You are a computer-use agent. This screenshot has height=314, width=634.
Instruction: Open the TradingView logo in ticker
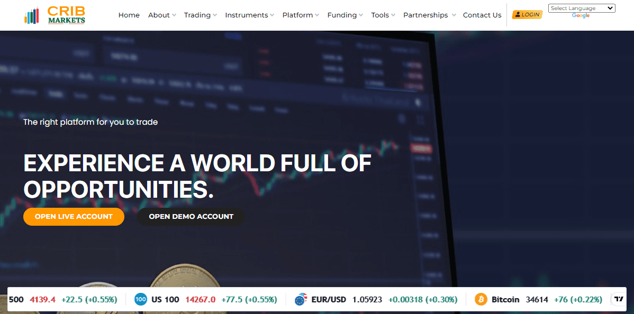pyautogui.click(x=619, y=299)
